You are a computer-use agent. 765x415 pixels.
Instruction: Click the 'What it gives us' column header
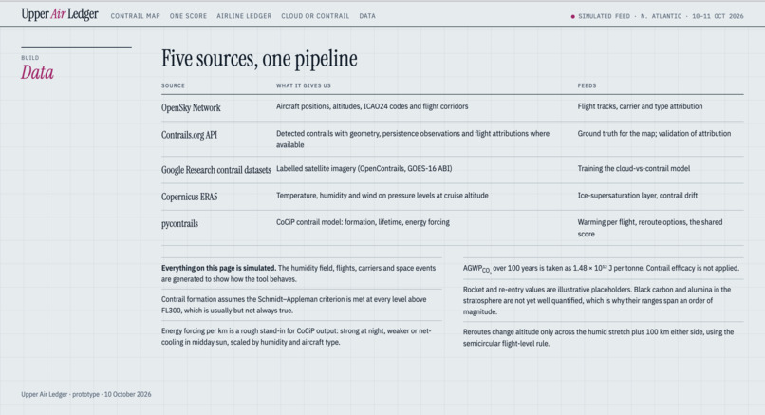(304, 85)
